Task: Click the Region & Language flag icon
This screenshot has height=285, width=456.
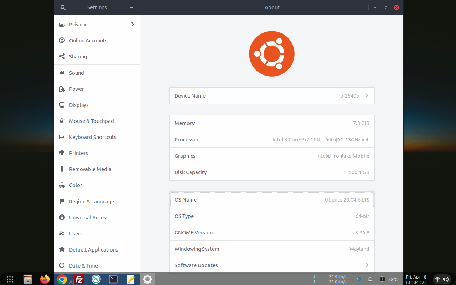Action: [62, 201]
